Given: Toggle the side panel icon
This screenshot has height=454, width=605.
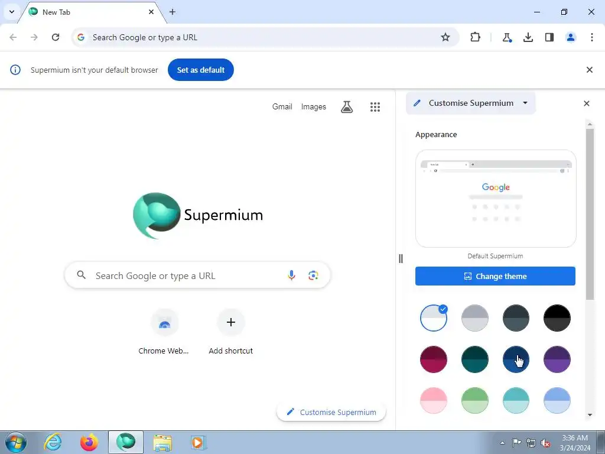Looking at the screenshot, I should (549, 37).
